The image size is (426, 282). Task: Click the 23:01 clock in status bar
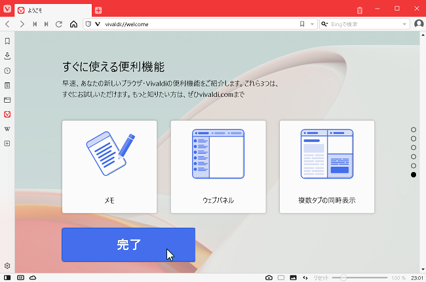(417, 278)
